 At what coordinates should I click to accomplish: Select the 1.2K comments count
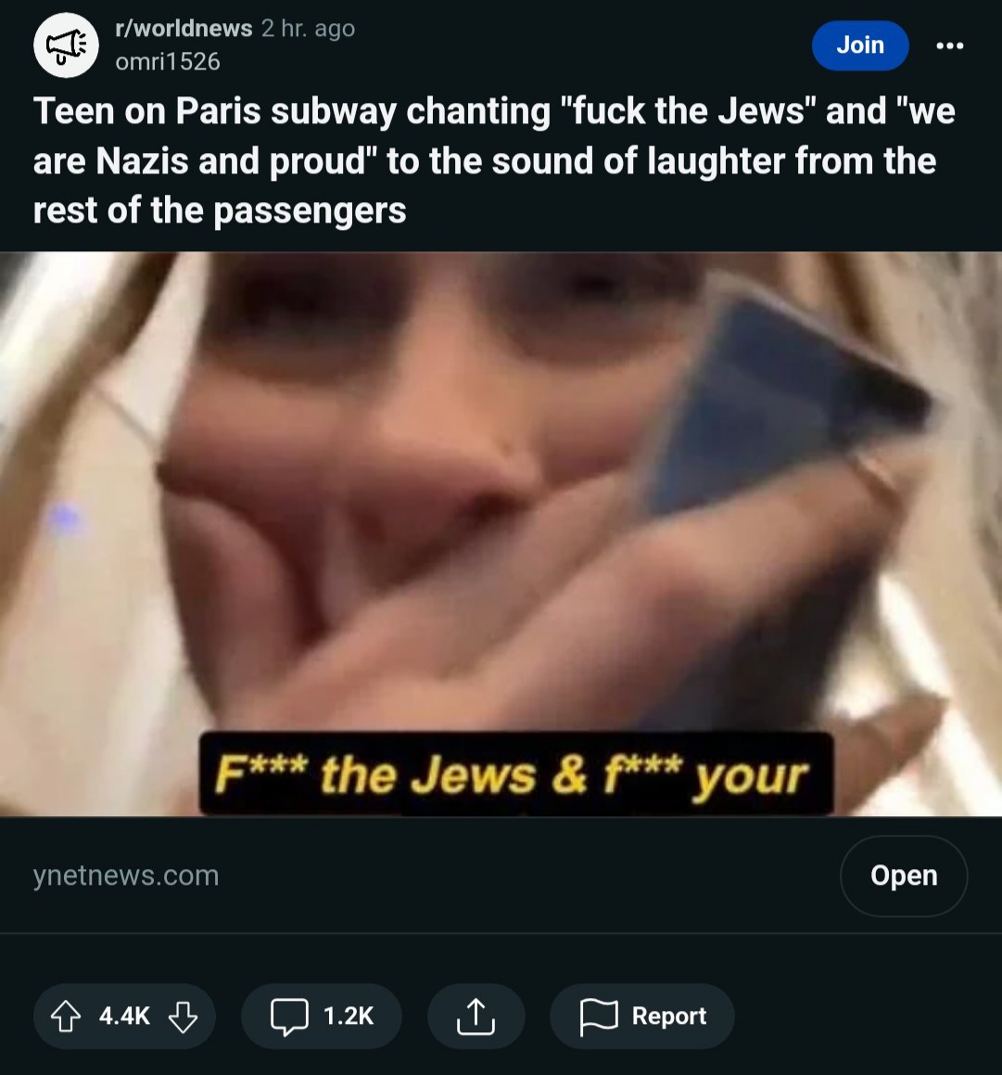(x=349, y=1016)
